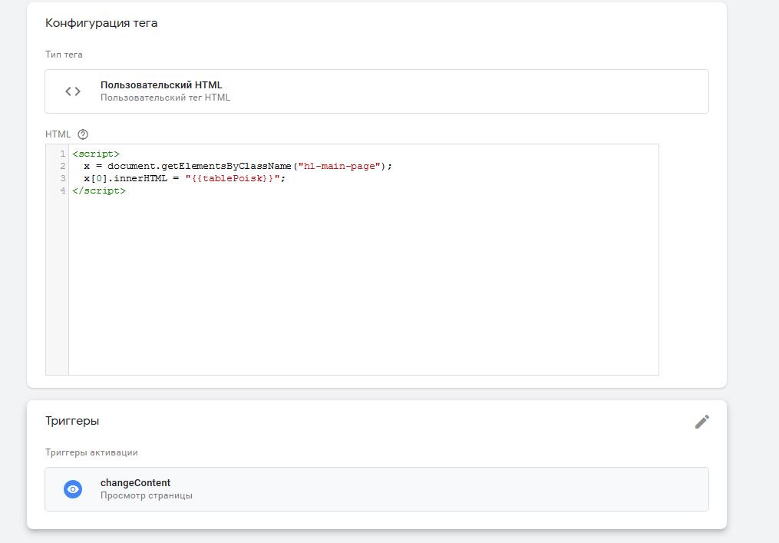Click the Пользовательский тег HTML subtitle
This screenshot has height=543, width=779.
(166, 98)
